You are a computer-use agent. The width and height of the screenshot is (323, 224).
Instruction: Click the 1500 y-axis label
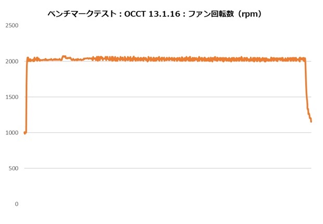[11, 97]
